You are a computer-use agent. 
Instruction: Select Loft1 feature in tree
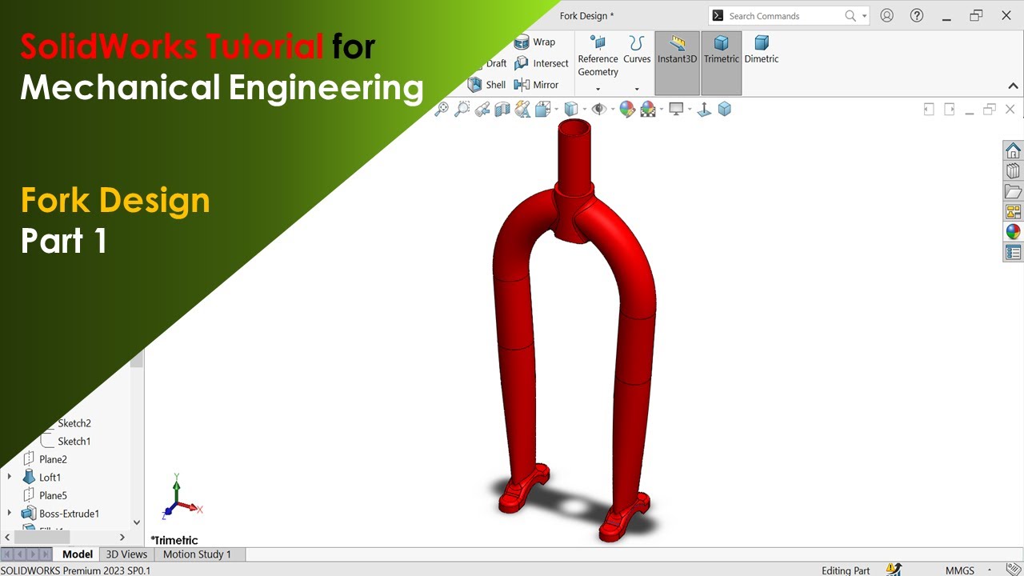42,478
